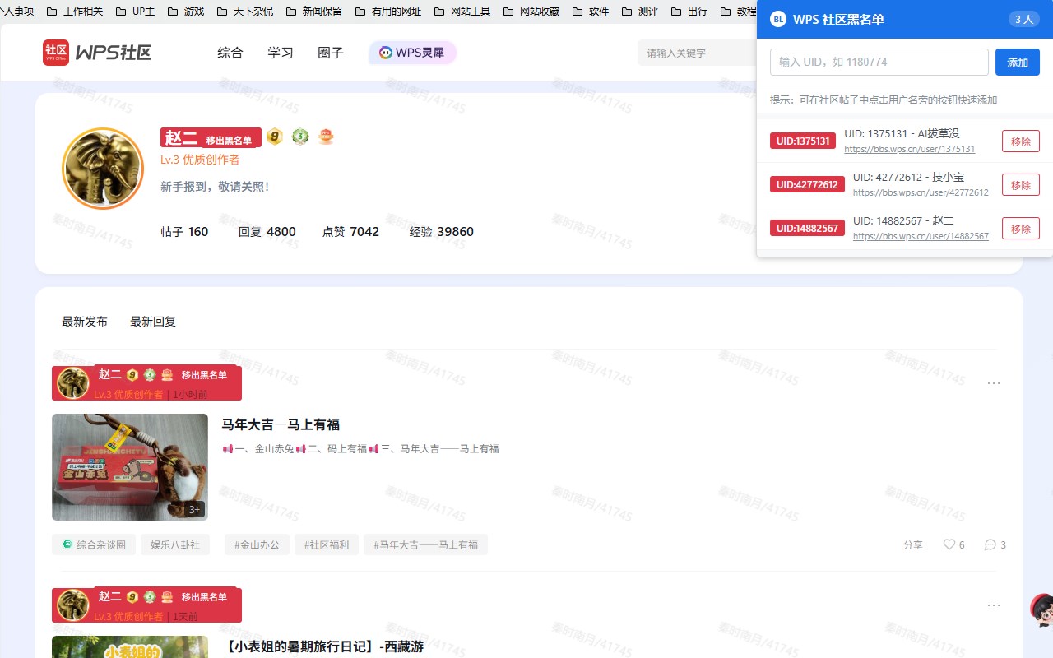Viewport: 1053px width, 658px height.
Task: Open the post 【小表姐的暑期旅行日记】-西藏游
Action: [x=322, y=646]
